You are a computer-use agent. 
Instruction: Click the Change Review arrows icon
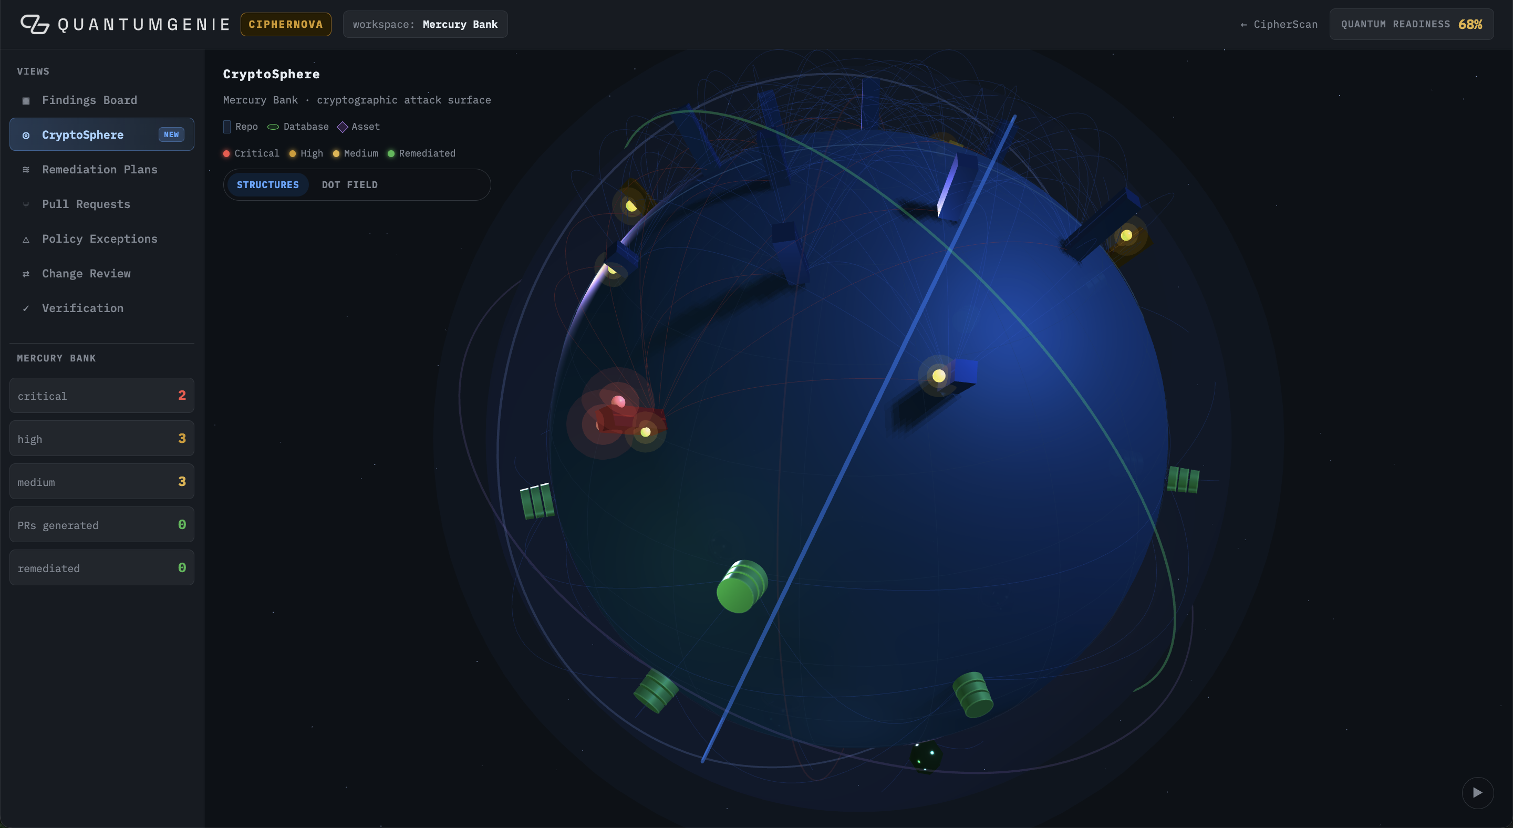(x=26, y=274)
